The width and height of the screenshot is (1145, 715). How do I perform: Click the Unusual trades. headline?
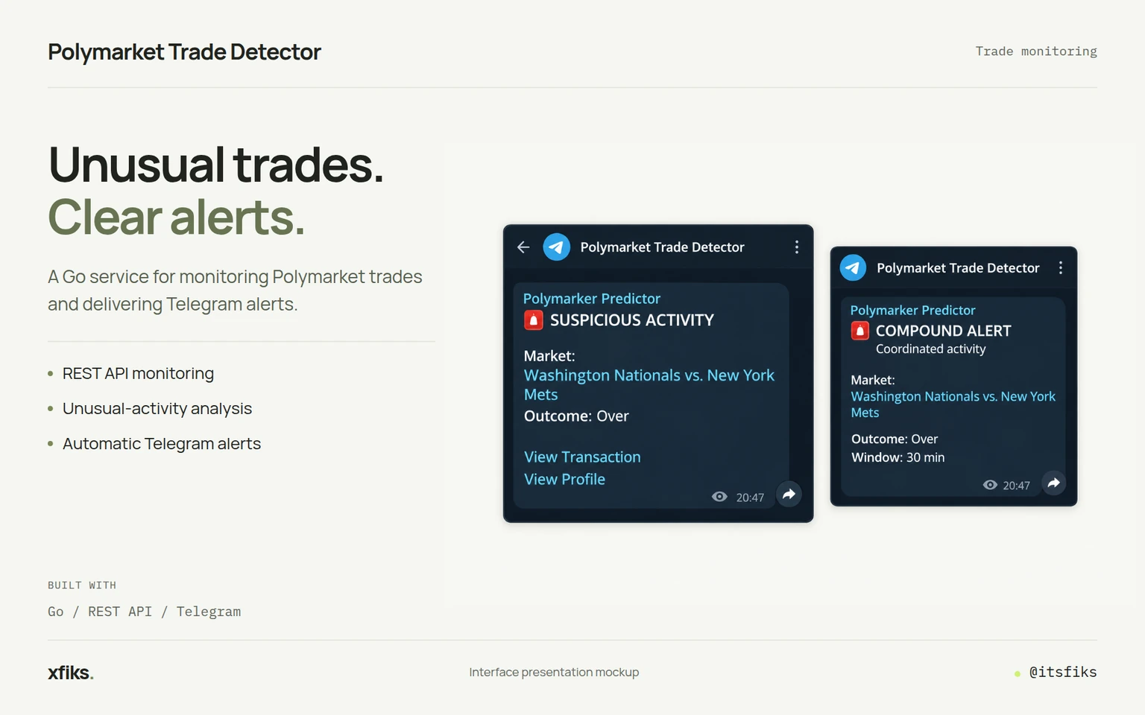216,165
